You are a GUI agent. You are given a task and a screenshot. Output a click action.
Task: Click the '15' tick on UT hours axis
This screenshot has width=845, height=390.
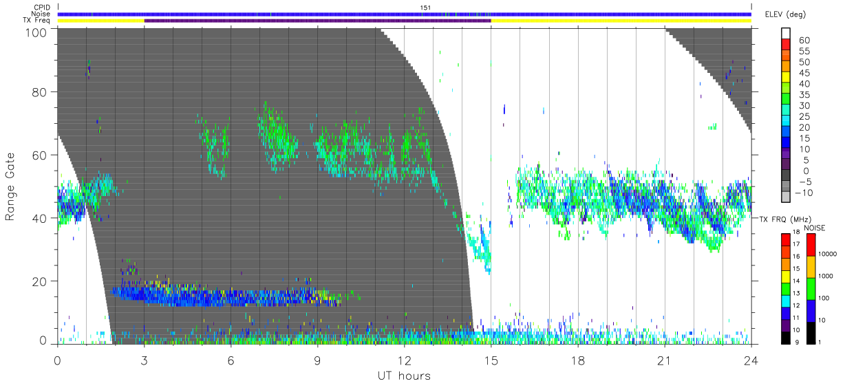pyautogui.click(x=491, y=359)
